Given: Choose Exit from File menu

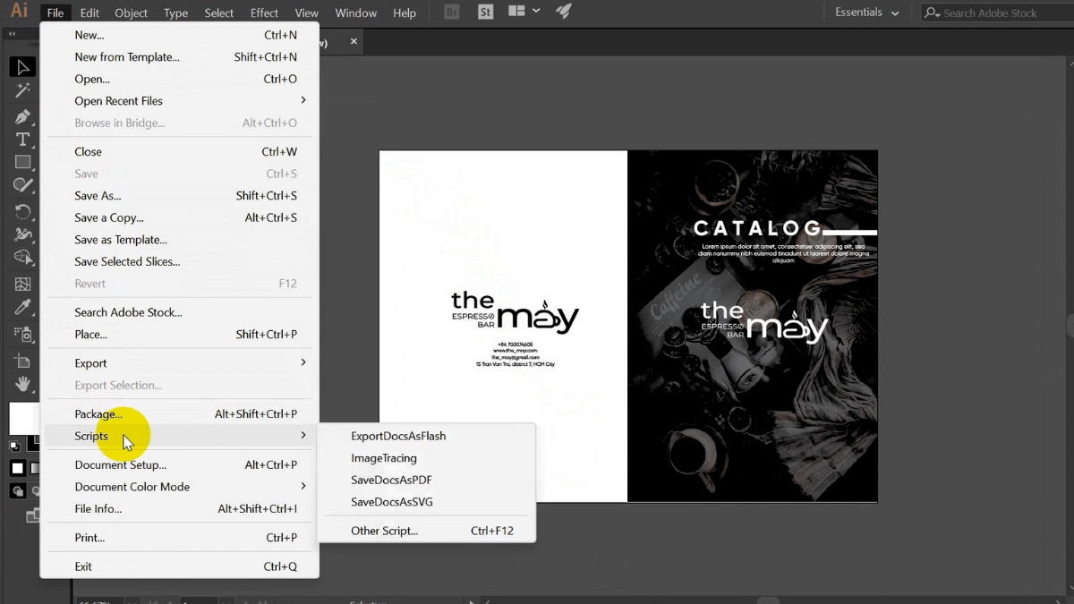Looking at the screenshot, I should click(x=179, y=566).
